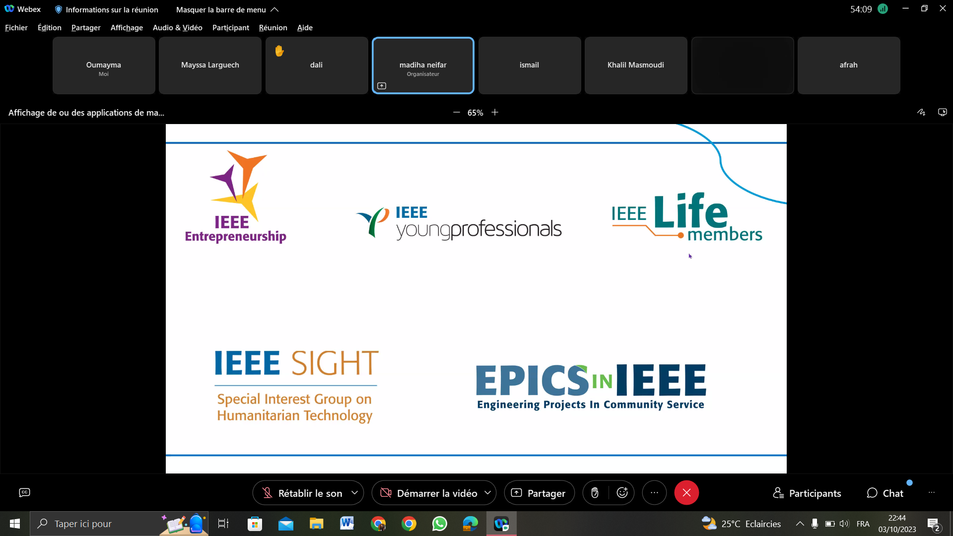Open the Partager menu in menu bar
The width and height of the screenshot is (953, 536).
(86, 28)
